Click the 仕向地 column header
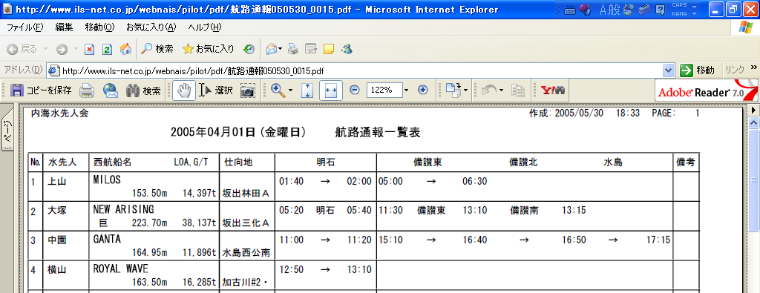This screenshot has height=293, width=760. pyautogui.click(x=238, y=162)
